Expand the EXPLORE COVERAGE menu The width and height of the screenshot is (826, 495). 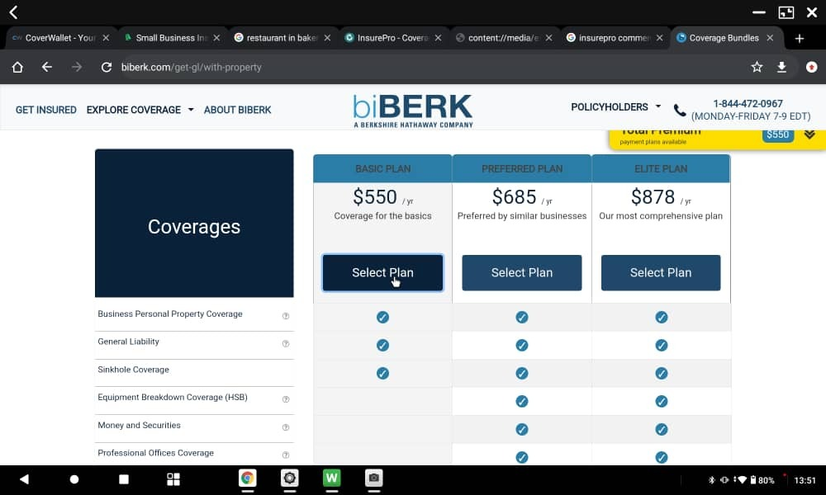tap(140, 110)
